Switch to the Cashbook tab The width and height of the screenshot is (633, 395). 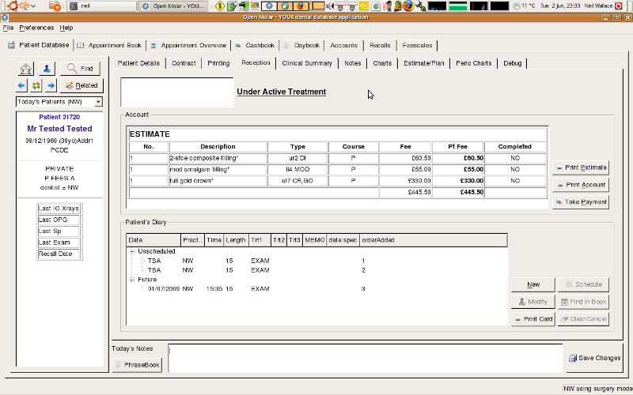(255, 46)
